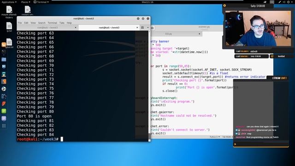Open the Terminal menu in the terminal window
The height and width of the screenshot is (166, 295).
tap(52, 23)
